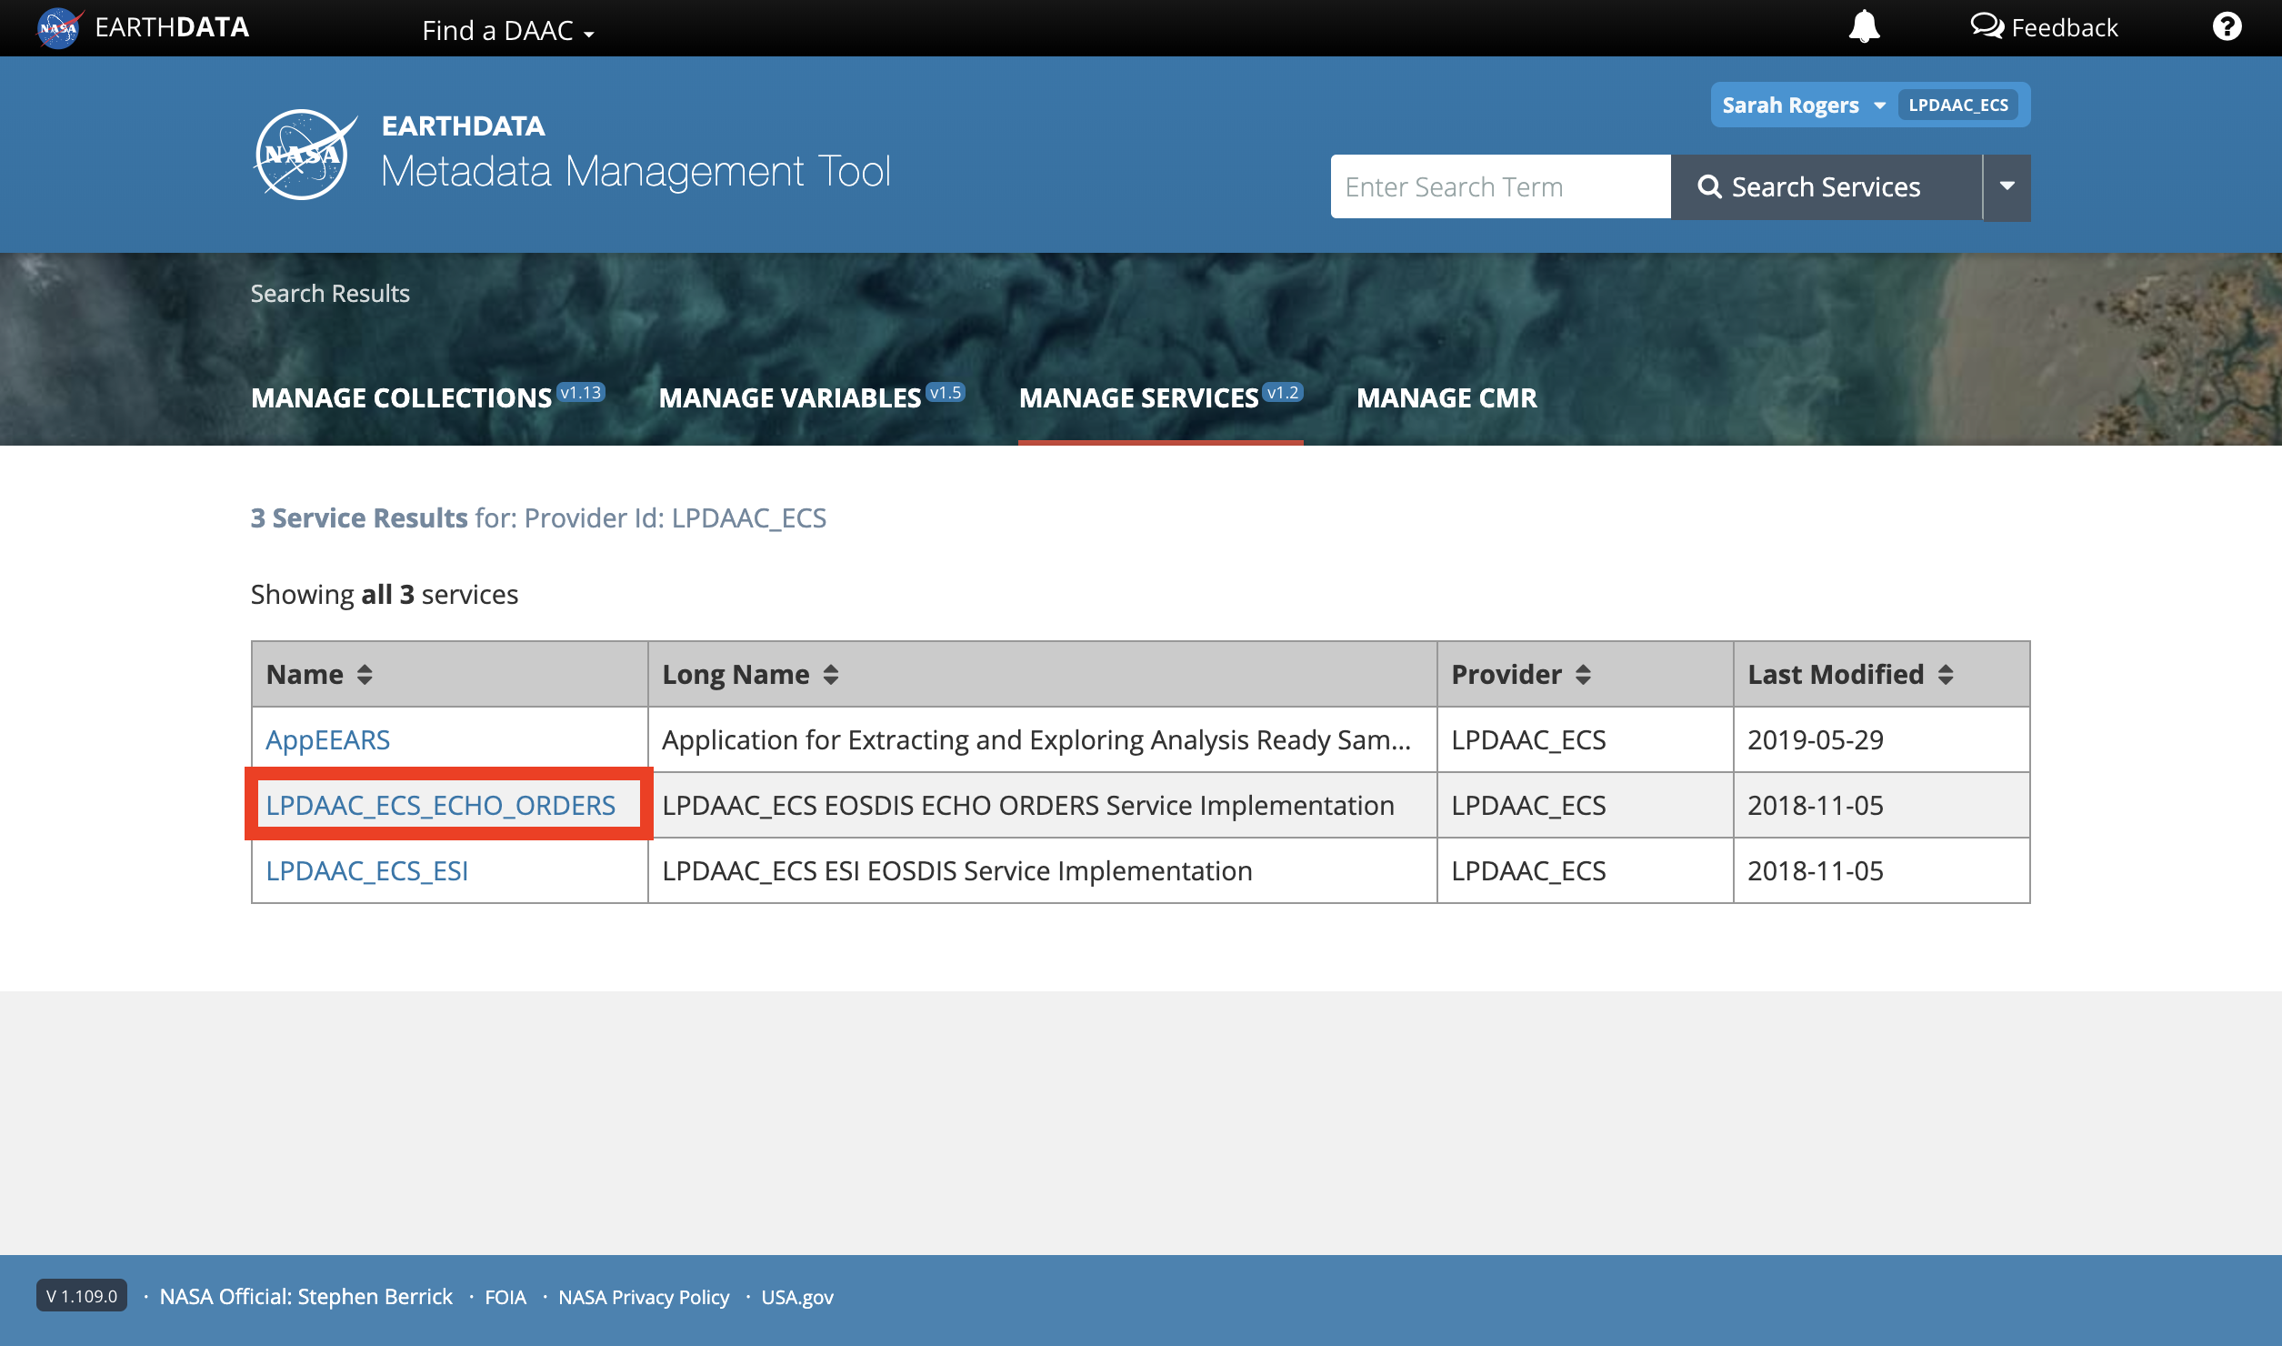Click the ECHO ORDERS Service Implementation long name
The width and height of the screenshot is (2282, 1346).
point(1027,806)
